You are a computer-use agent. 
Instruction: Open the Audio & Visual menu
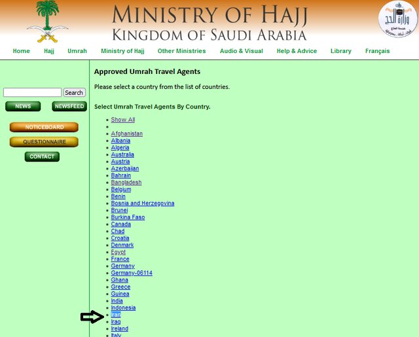[241, 51]
